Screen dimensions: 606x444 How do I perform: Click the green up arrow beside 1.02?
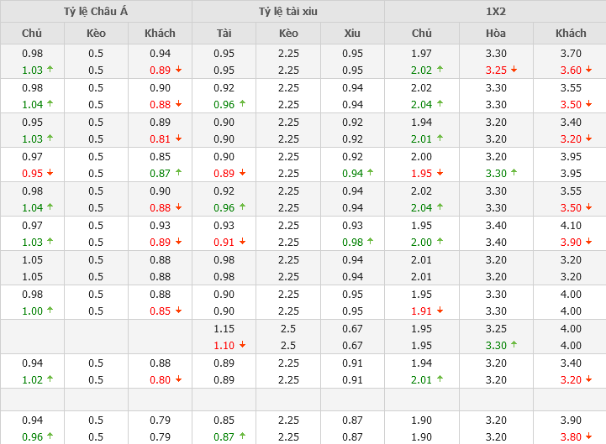pos(50,379)
